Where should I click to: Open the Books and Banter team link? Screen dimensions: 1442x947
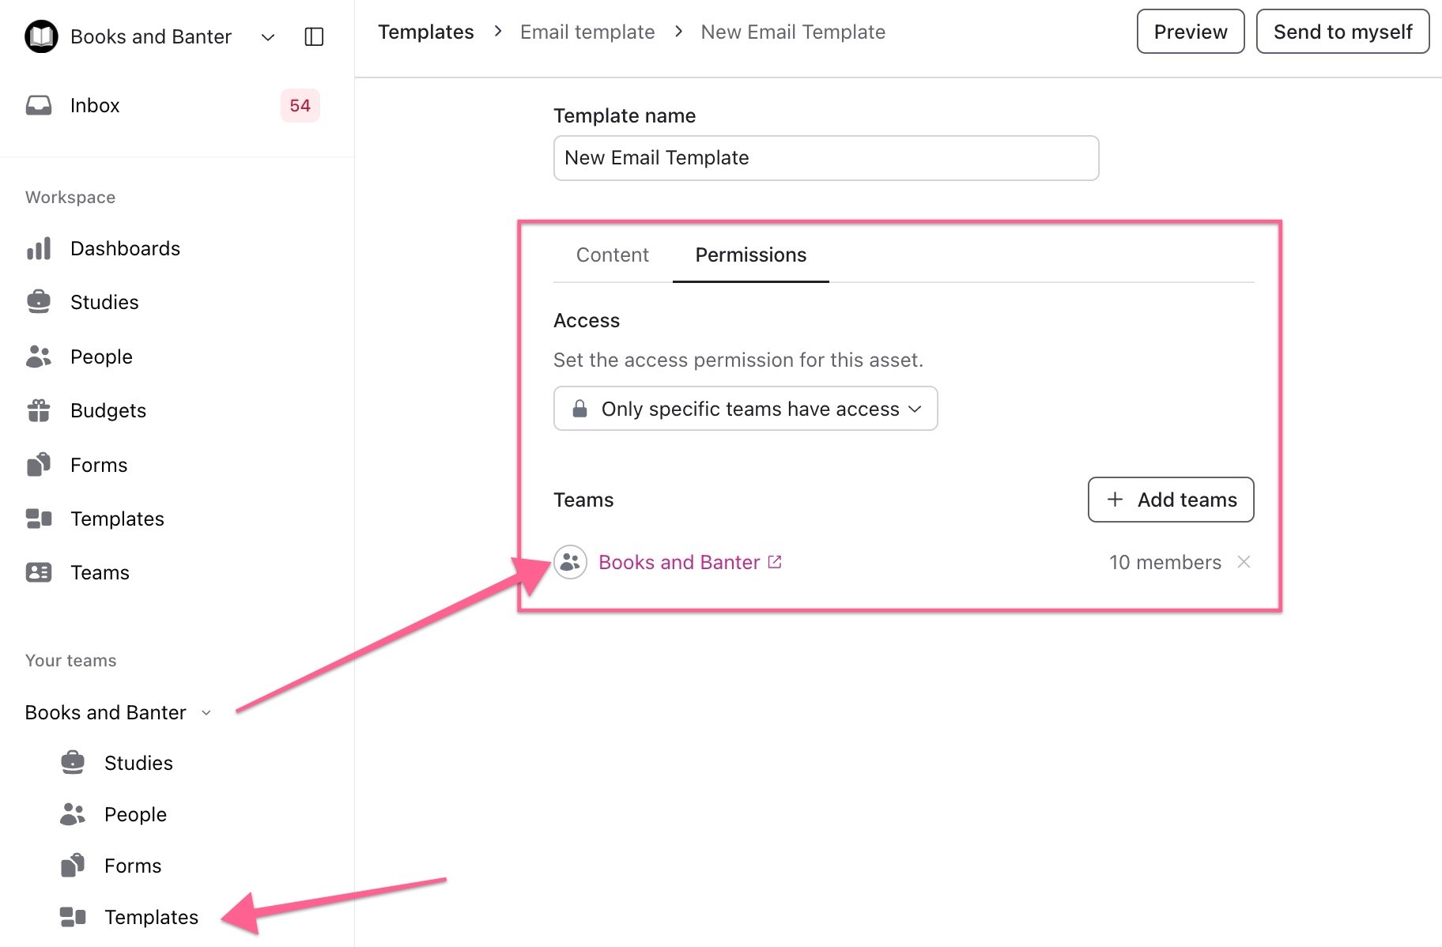[x=678, y=562]
